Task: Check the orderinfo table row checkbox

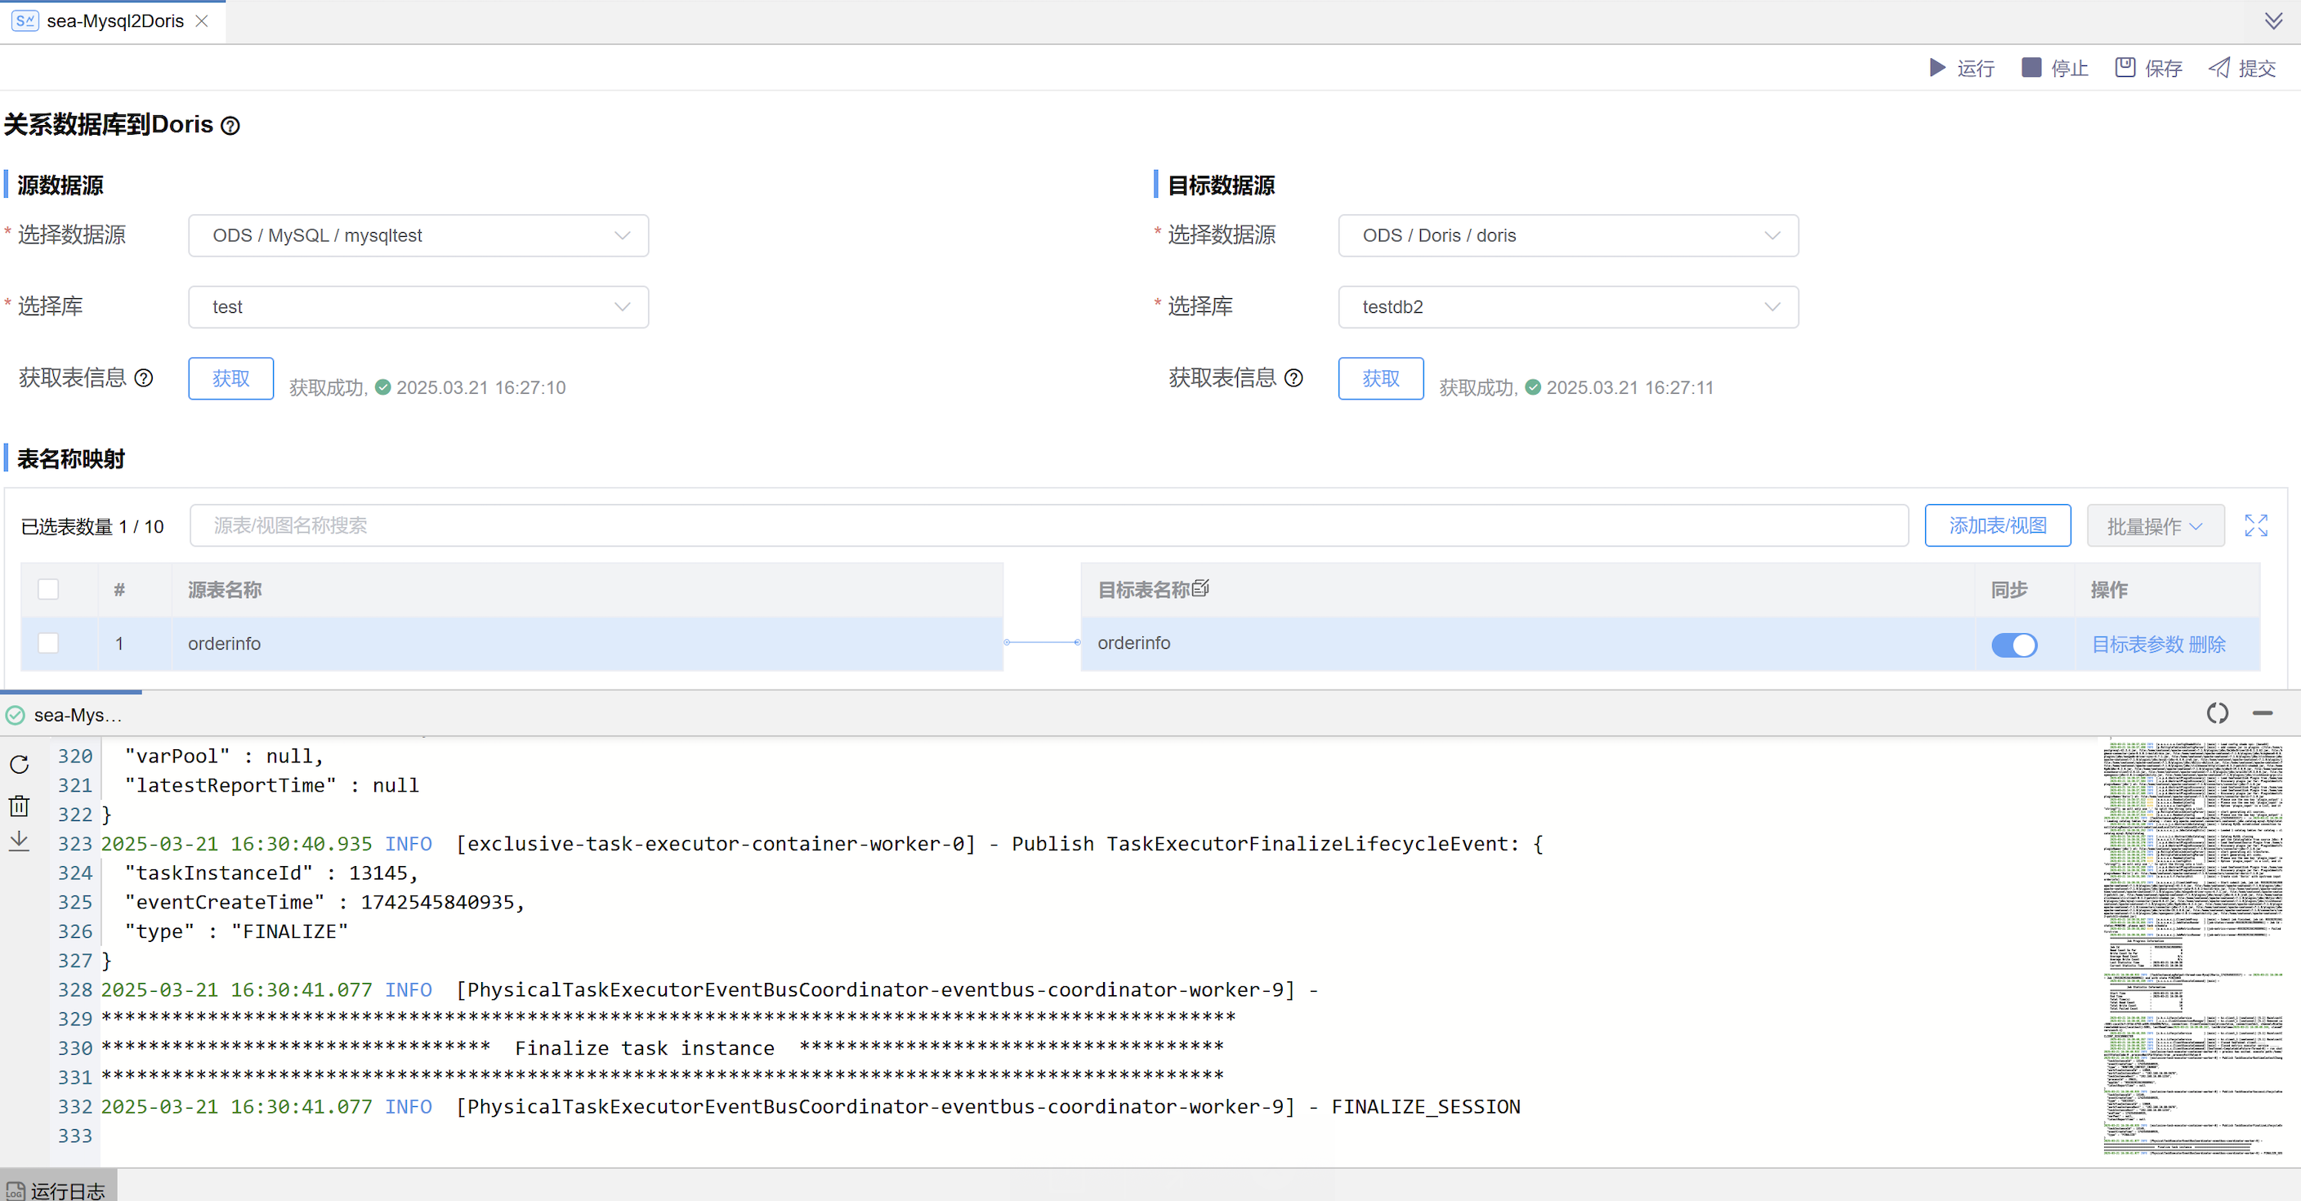Action: pyautogui.click(x=48, y=643)
